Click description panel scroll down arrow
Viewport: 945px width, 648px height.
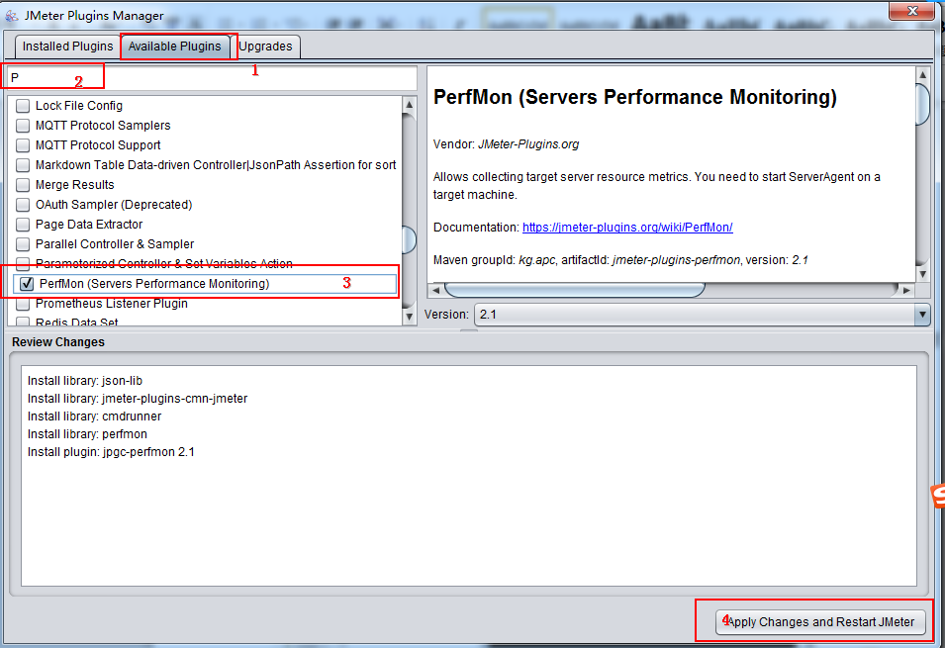point(922,274)
